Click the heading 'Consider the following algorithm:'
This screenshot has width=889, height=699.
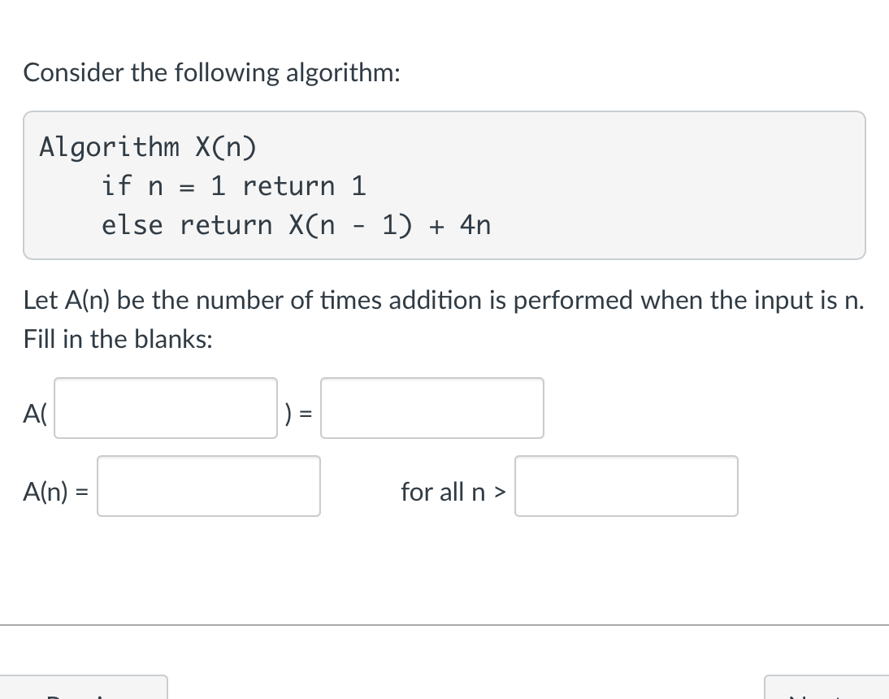click(212, 72)
